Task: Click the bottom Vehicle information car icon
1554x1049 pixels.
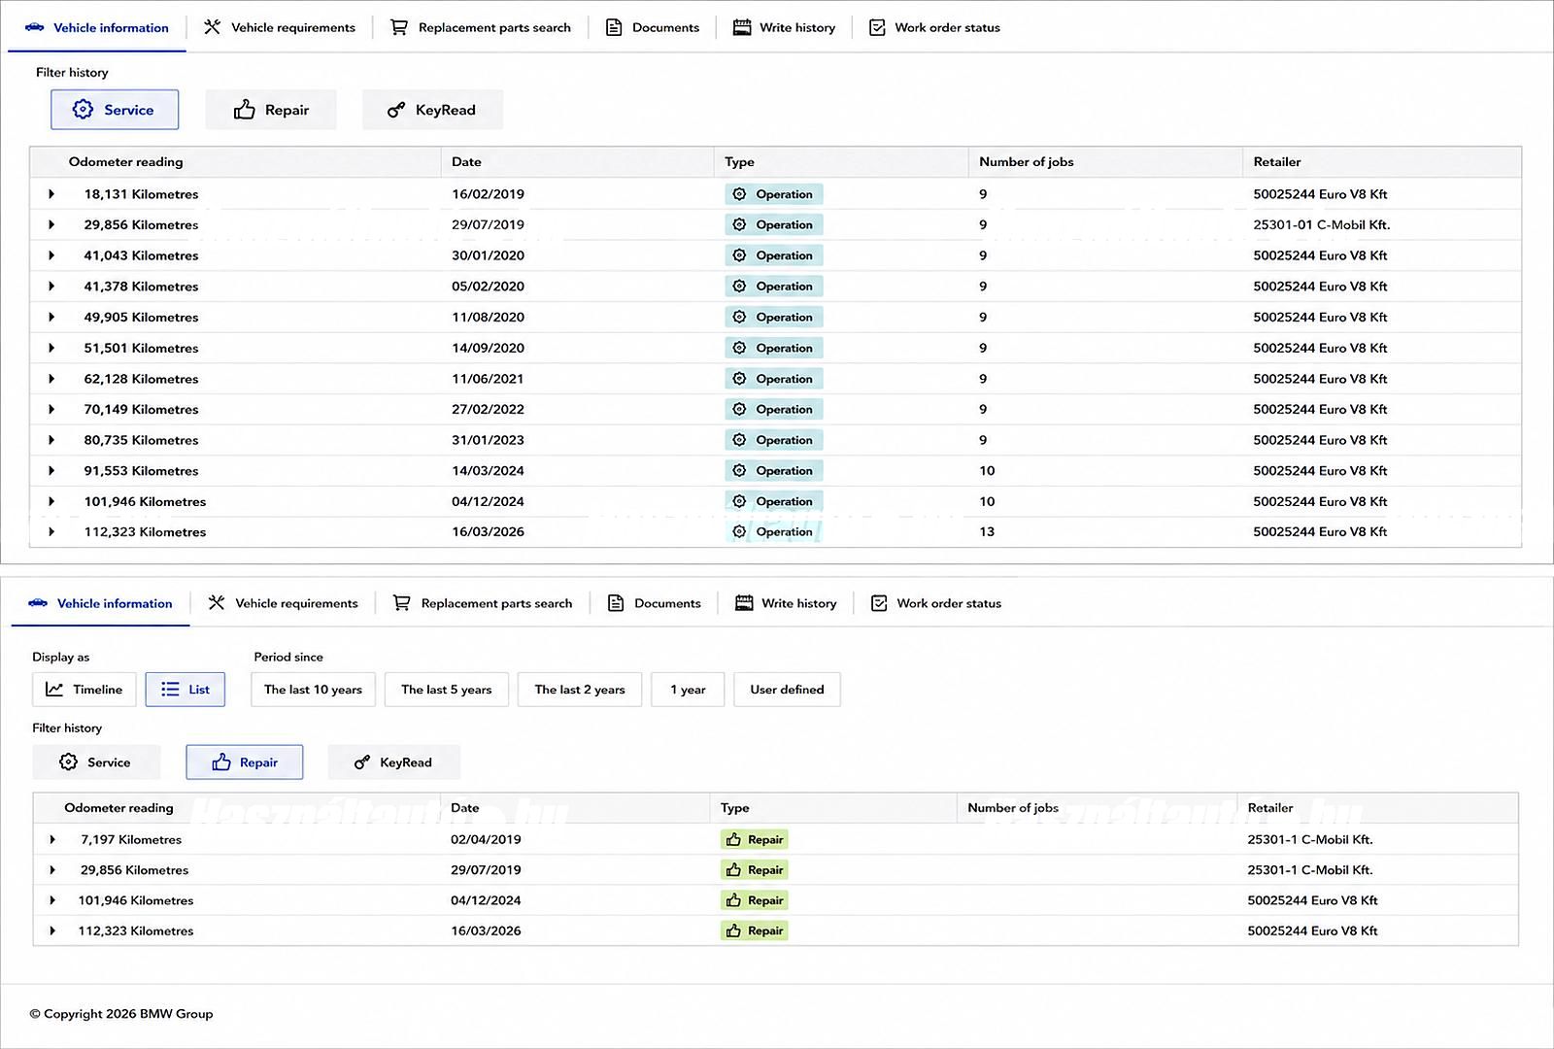Action: click(x=38, y=603)
